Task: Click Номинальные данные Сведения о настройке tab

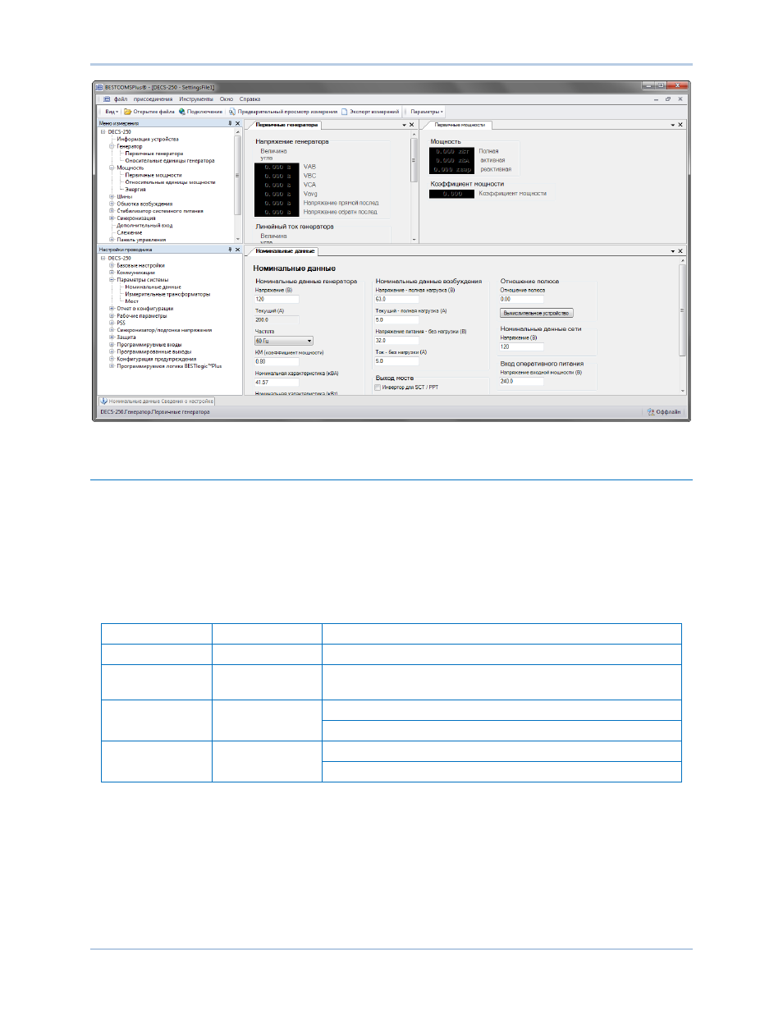Action: [x=157, y=401]
